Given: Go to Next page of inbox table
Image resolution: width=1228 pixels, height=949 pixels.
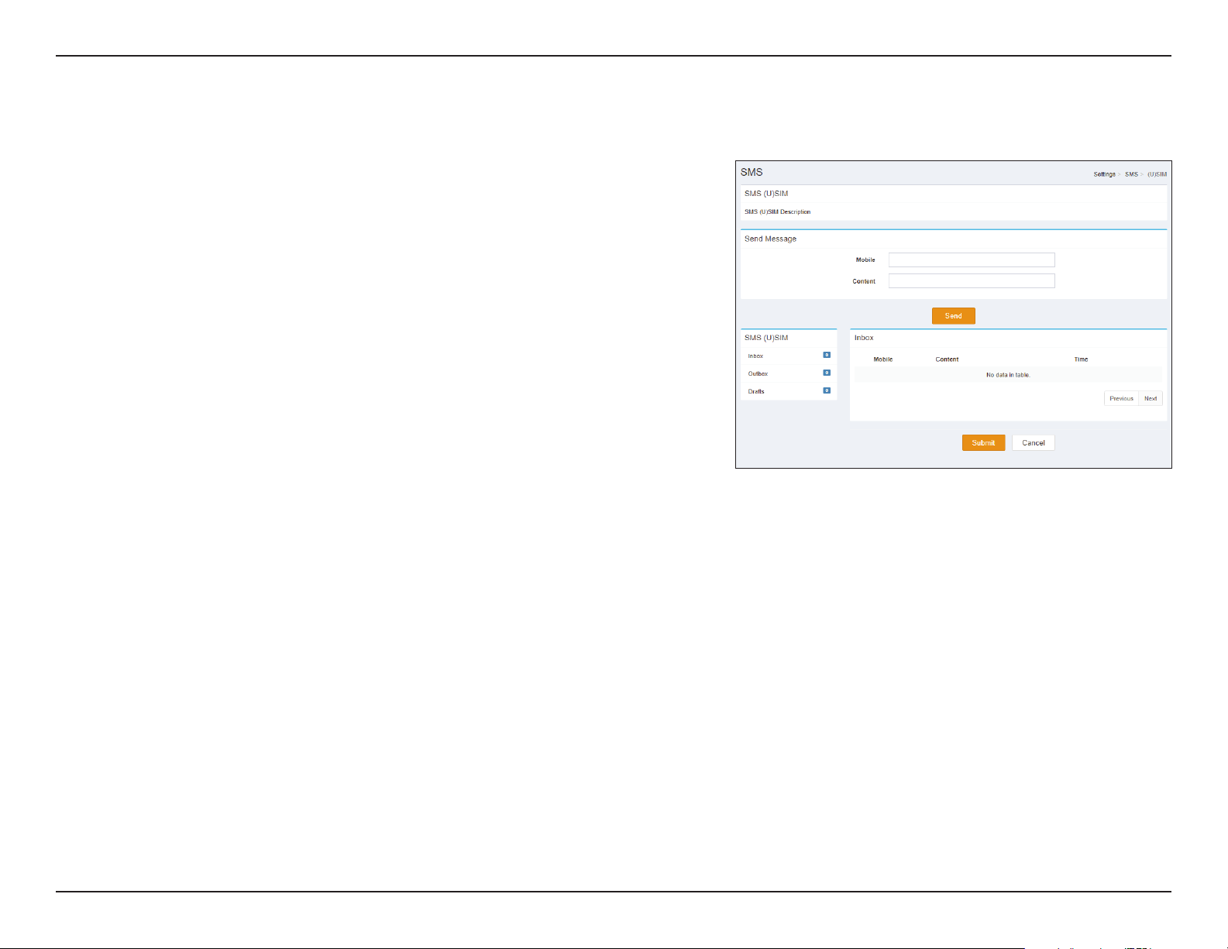Looking at the screenshot, I should coord(1151,398).
